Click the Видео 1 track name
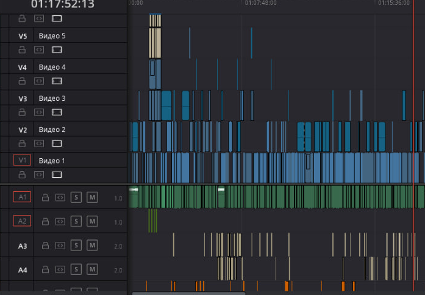Screen dimensions: 425x295 pyautogui.click(x=52, y=161)
